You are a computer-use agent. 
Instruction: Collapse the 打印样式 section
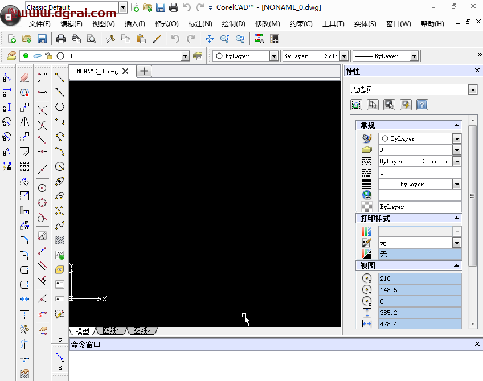[456, 218]
